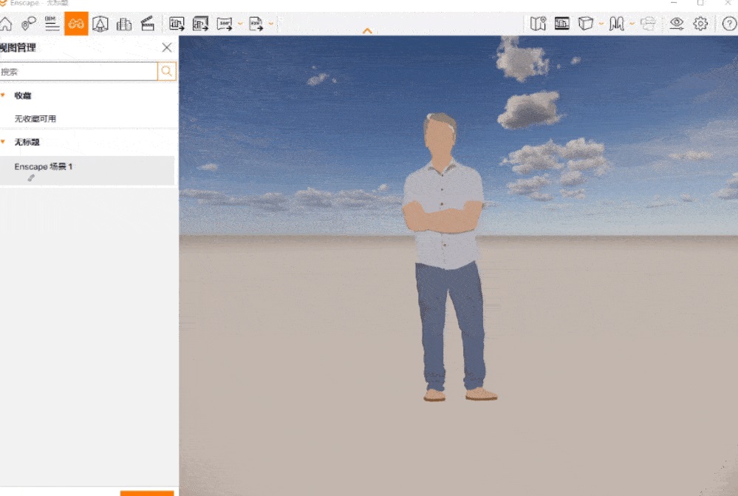Viewport: 738px width, 496px height.
Task: Open the dropdown arrow beside the cube icon
Action: [601, 24]
